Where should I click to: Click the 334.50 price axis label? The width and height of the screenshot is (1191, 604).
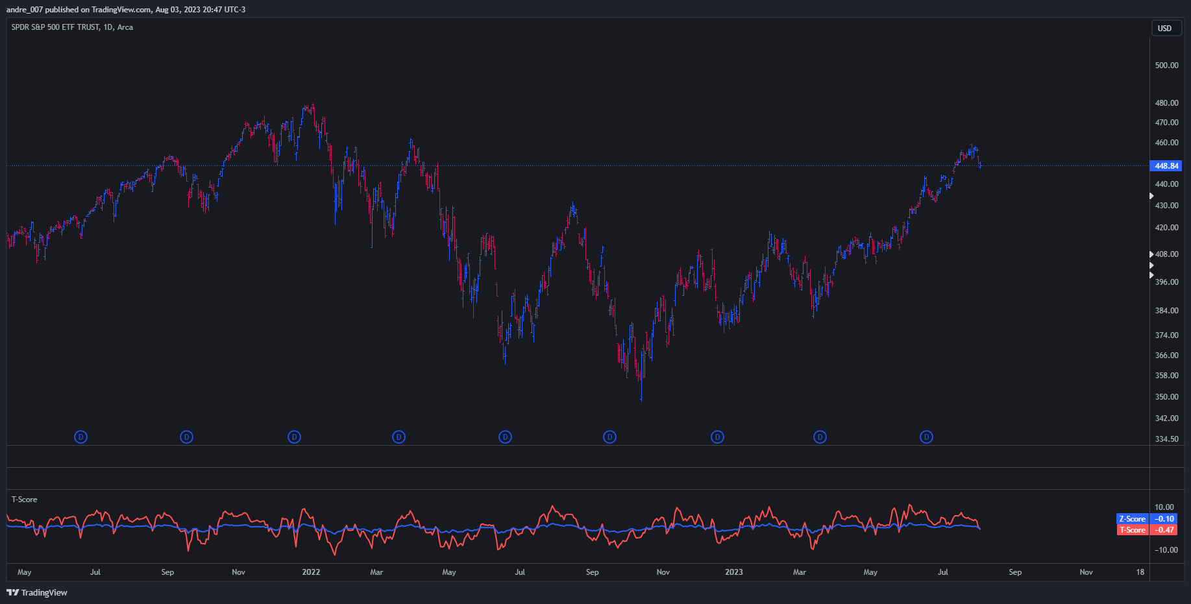tap(1166, 439)
